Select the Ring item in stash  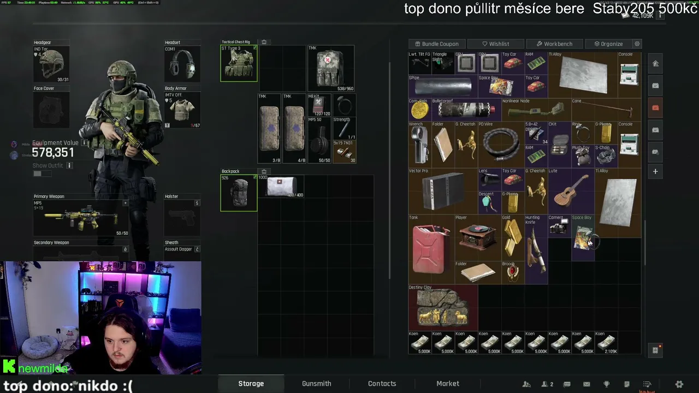(582, 133)
